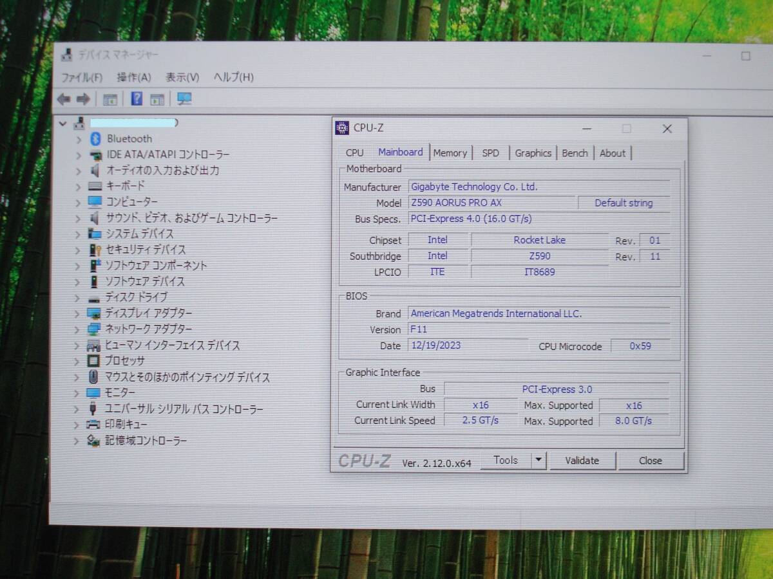The height and width of the screenshot is (579, 773).
Task: Select the ヒューマン インターフェイス デバイス icon
Action: tap(94, 345)
